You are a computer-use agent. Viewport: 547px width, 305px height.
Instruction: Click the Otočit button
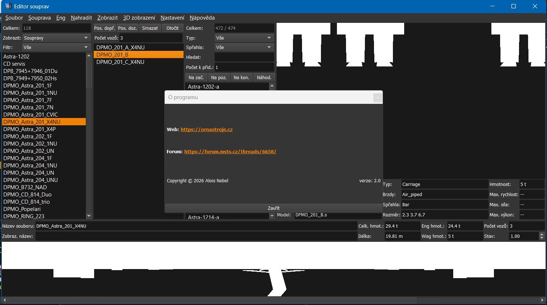[x=172, y=28]
